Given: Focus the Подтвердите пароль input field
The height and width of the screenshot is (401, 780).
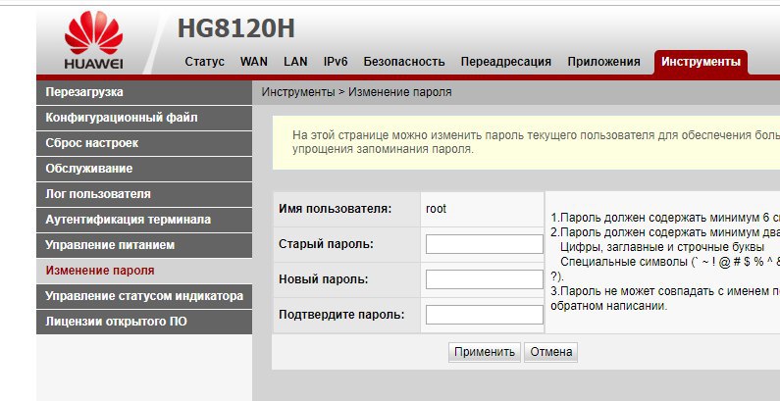Looking at the screenshot, I should [485, 315].
